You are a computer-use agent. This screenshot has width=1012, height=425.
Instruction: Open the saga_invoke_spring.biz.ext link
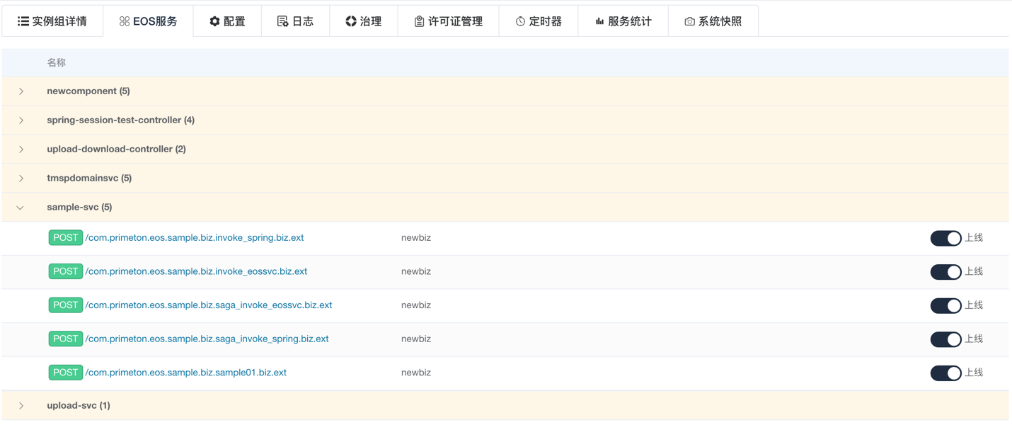point(207,339)
